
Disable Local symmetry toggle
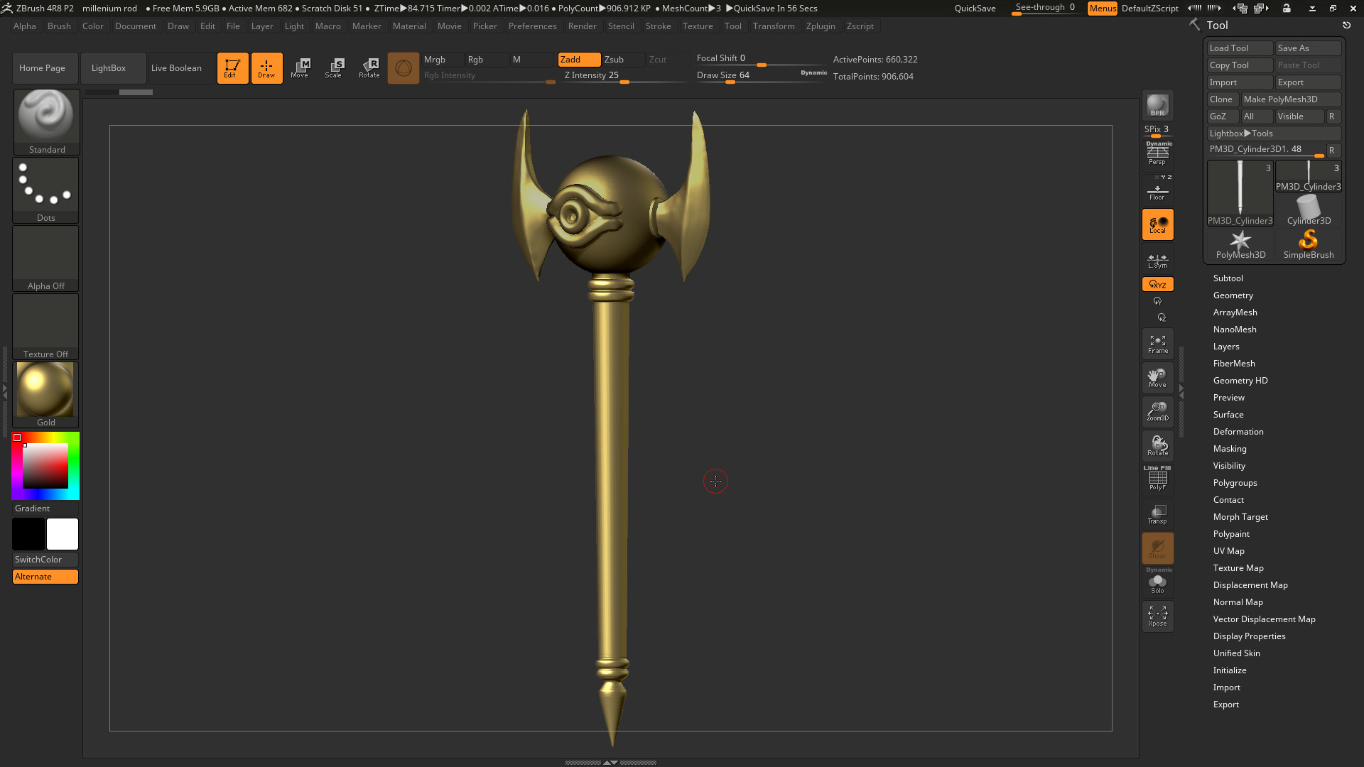[x=1157, y=224]
